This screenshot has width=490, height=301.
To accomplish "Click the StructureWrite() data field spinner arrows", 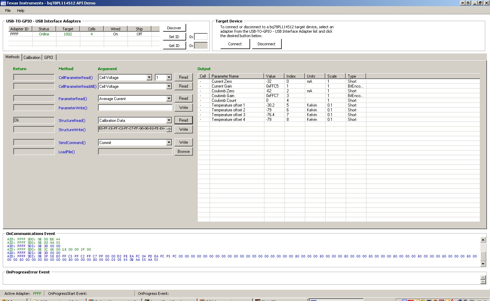I will click(x=169, y=129).
